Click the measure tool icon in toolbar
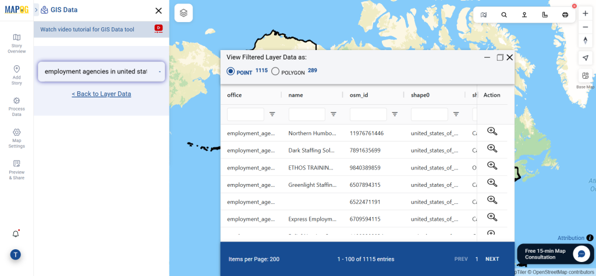Screen dimensions: 596x276 (x=545, y=15)
